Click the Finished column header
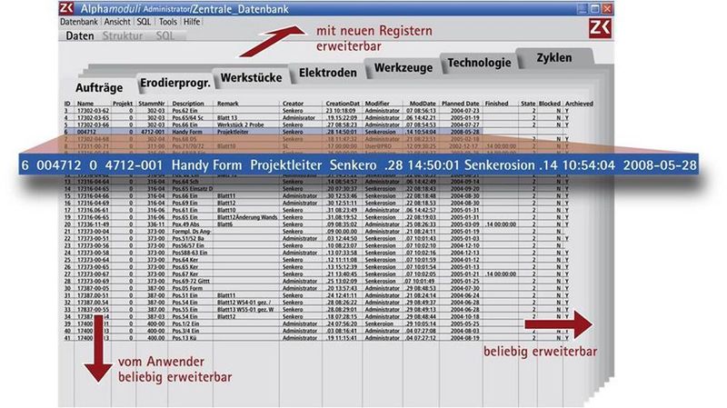727x408 pixels. (496, 104)
